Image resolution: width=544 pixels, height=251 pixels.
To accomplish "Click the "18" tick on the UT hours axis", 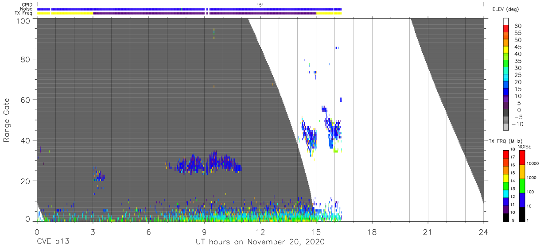I will click(x=372, y=232).
